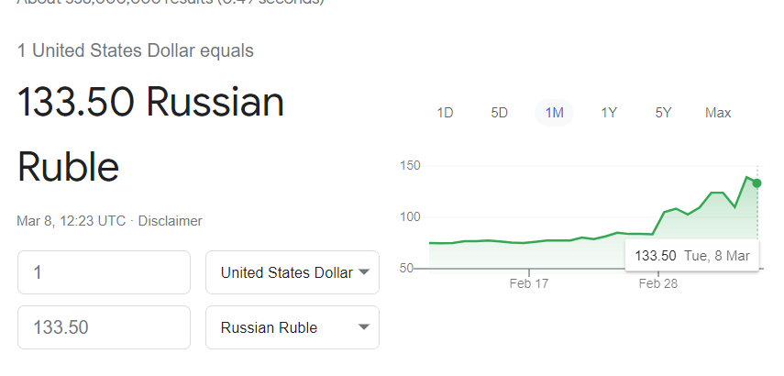The image size is (784, 376).
Task: Switch chart to the 1D range
Action: click(x=445, y=113)
